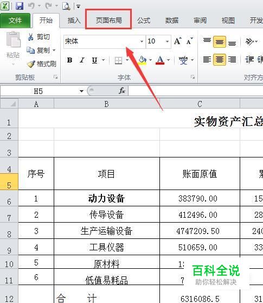This screenshot has width=263, height=303.
Task: Toggle Middle Align vertical alignment
Action: pyautogui.click(x=220, y=42)
